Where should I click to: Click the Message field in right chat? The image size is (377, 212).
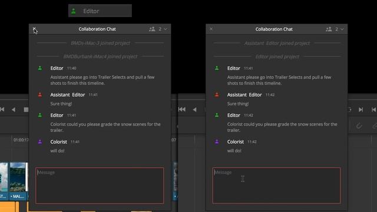pos(276,185)
